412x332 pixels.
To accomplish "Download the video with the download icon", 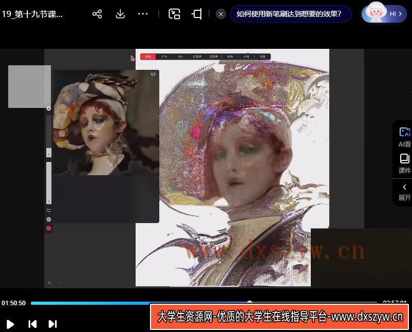I will 120,14.
